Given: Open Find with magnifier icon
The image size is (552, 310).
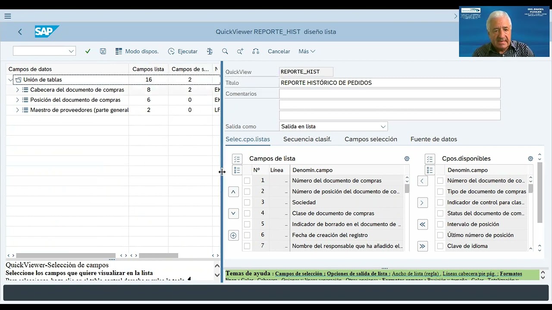Looking at the screenshot, I should click(x=225, y=51).
